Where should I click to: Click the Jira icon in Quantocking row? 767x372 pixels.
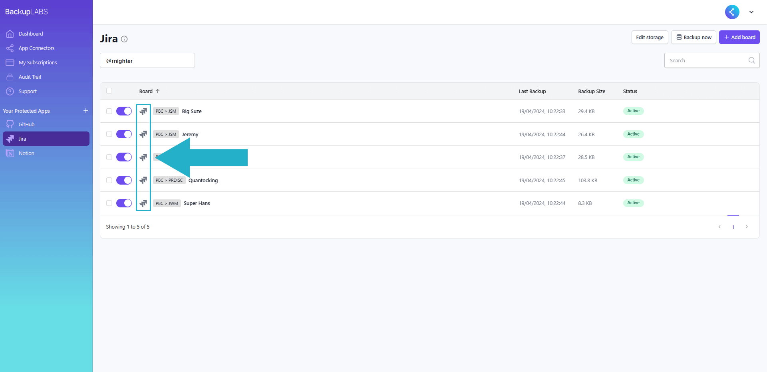[x=143, y=181]
